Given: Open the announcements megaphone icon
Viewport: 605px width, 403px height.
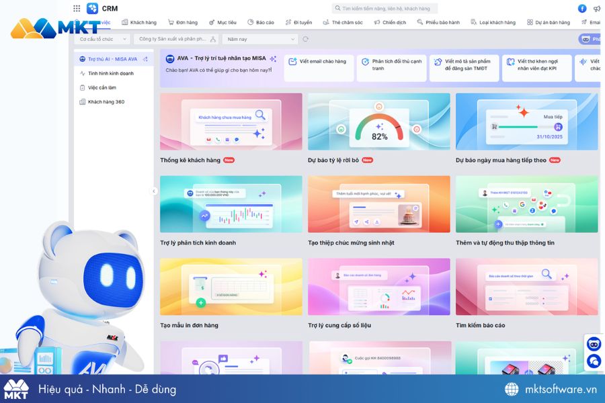Looking at the screenshot, I should pyautogui.click(x=597, y=9).
